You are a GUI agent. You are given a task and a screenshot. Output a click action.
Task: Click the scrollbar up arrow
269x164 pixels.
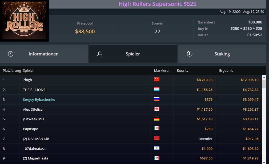pyautogui.click(x=264, y=78)
